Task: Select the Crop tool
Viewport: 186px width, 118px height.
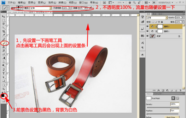Action: click(x=3, y=31)
